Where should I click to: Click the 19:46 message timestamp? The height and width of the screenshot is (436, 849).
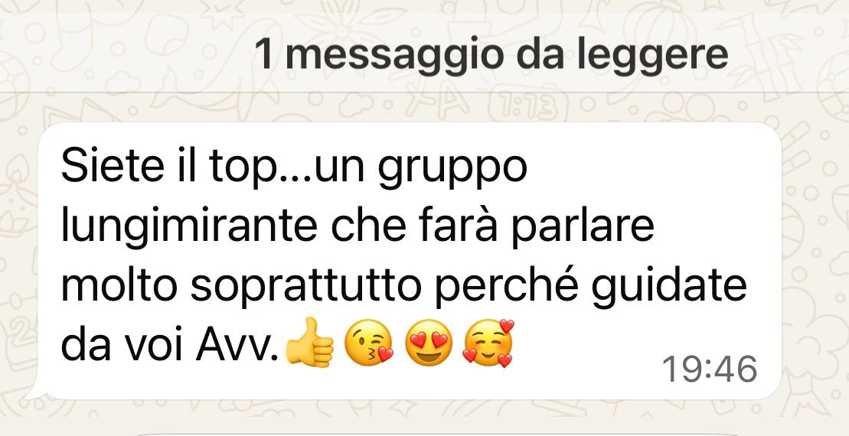click(x=710, y=370)
